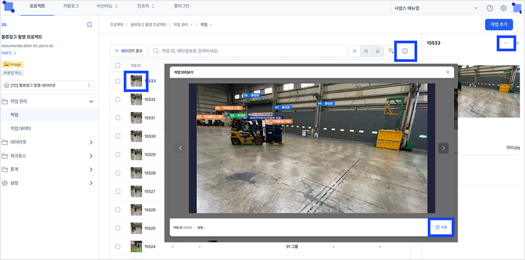Viewport: 525px width, 260px height.
Task: Expand the 워크포스 sidebar section
Action: click(x=91, y=156)
